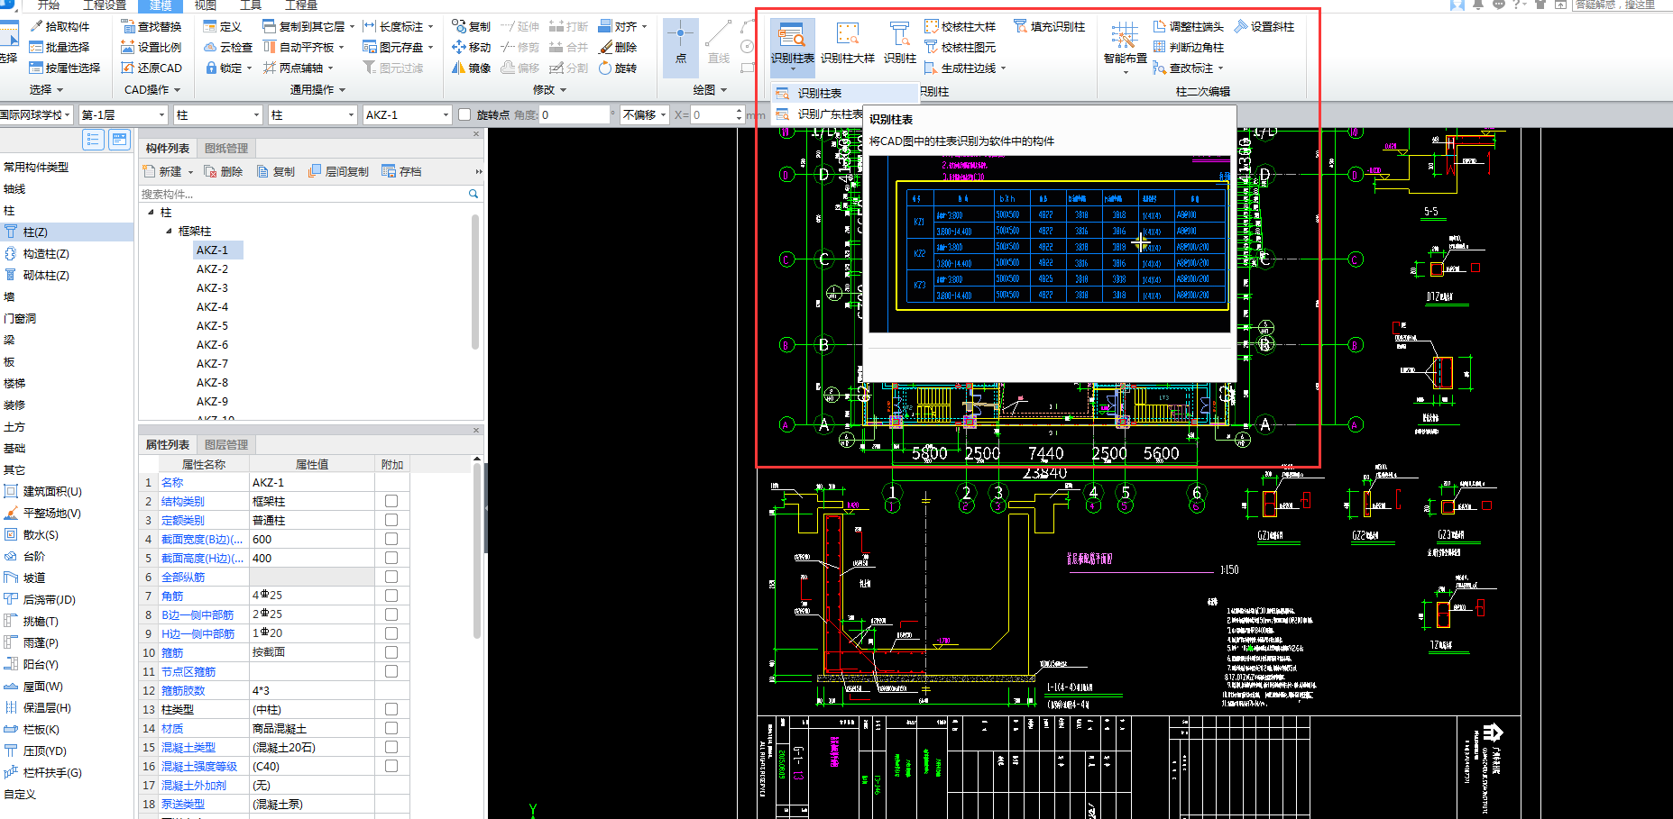Open the 工程设置 ribbon tab
The height and width of the screenshot is (819, 1673).
[105, 5]
